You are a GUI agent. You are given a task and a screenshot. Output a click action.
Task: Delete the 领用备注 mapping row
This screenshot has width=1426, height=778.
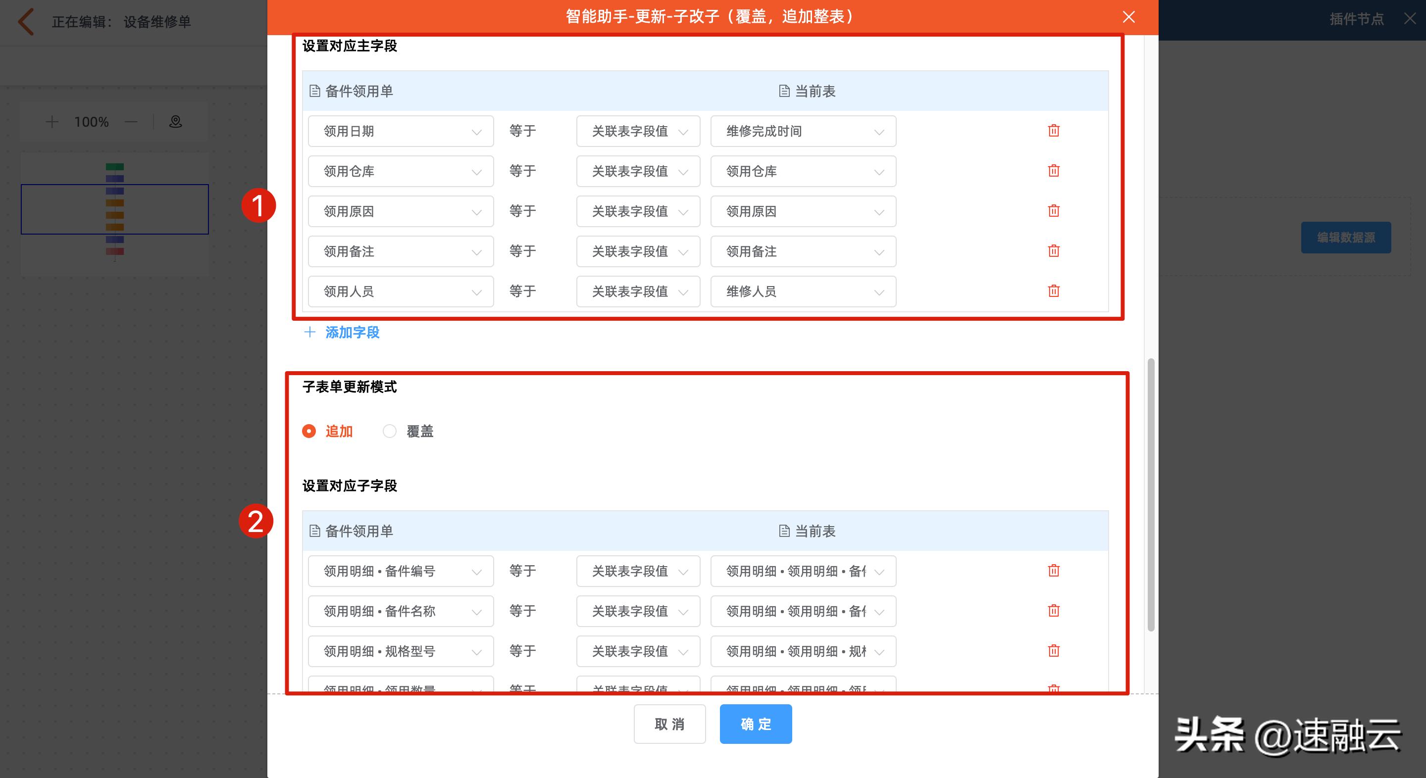1054,250
